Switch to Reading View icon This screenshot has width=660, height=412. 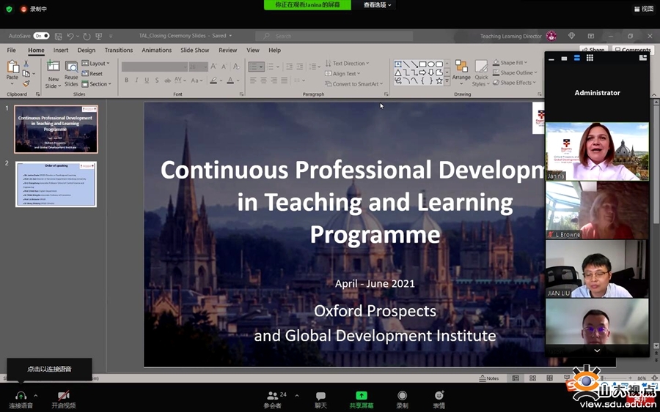(x=550, y=378)
